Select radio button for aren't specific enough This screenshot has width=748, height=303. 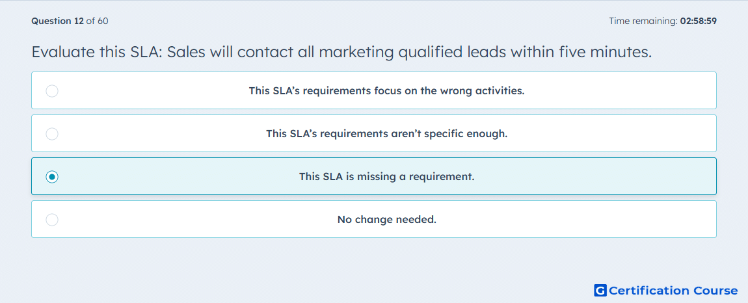click(52, 133)
